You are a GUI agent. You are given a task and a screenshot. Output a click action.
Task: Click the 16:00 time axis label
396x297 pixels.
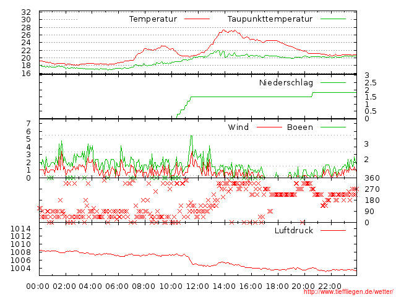tap(251, 286)
